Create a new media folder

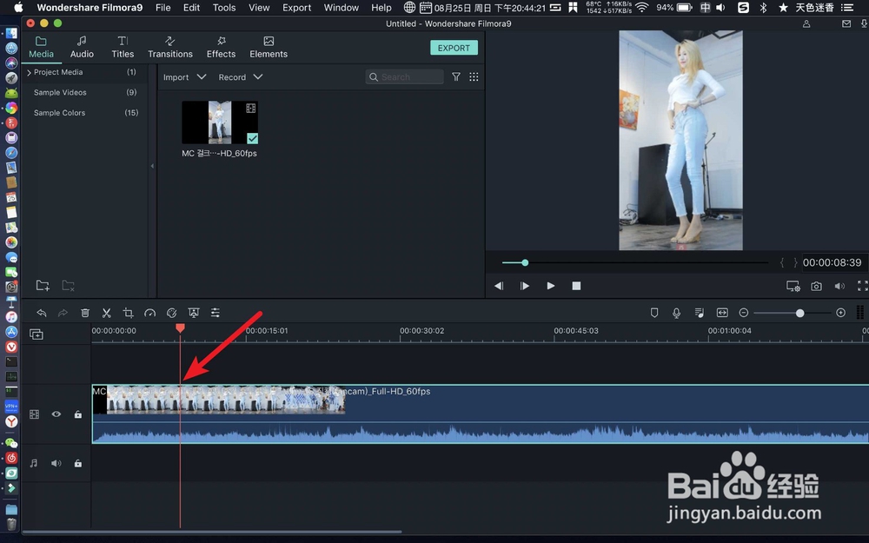(43, 285)
